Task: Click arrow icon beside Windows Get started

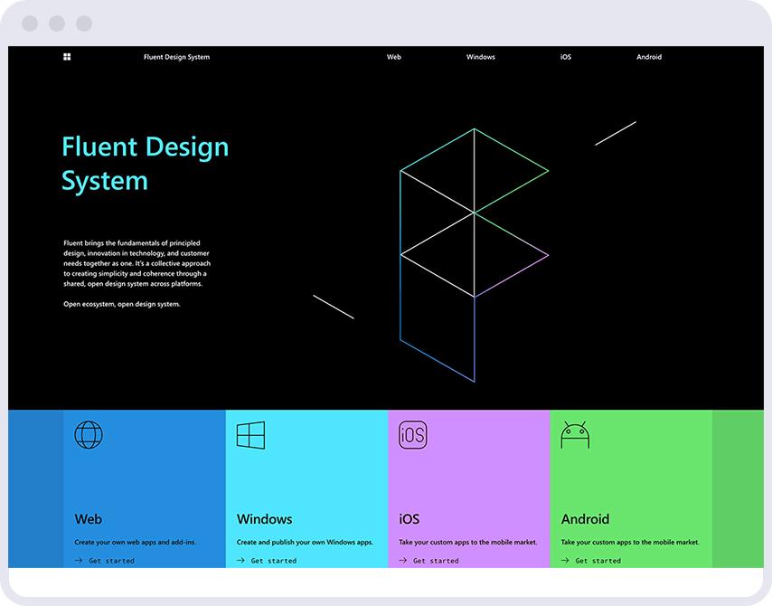Action: pyautogui.click(x=240, y=561)
